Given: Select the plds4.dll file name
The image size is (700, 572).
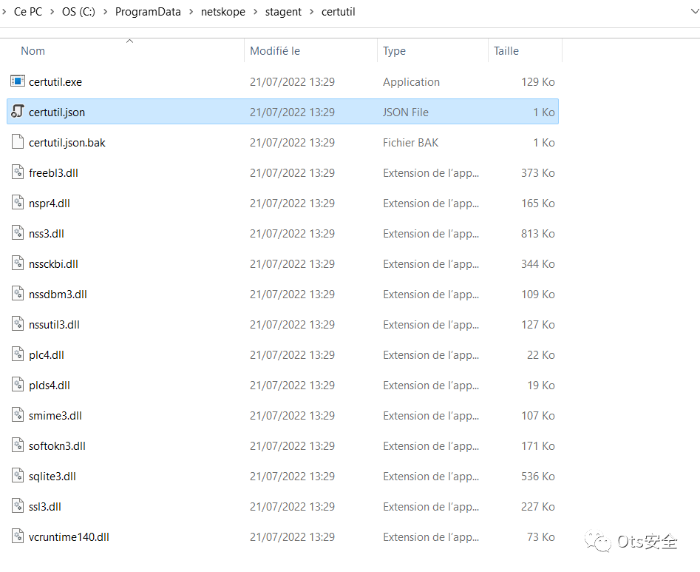Looking at the screenshot, I should click(50, 386).
